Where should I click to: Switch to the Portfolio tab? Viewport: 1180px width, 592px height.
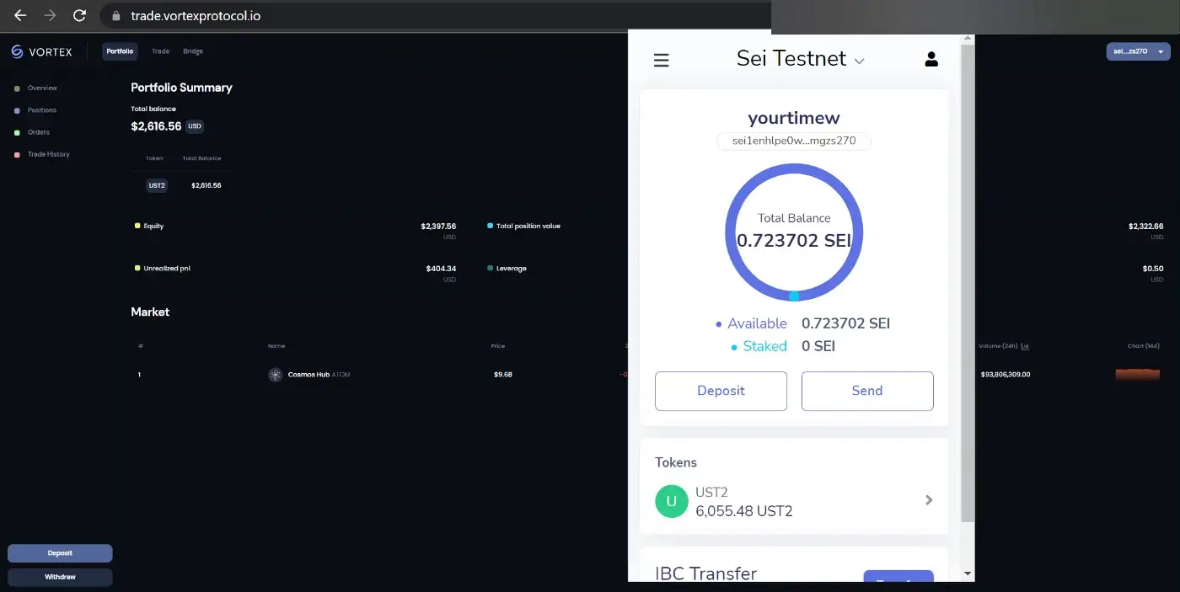point(120,51)
